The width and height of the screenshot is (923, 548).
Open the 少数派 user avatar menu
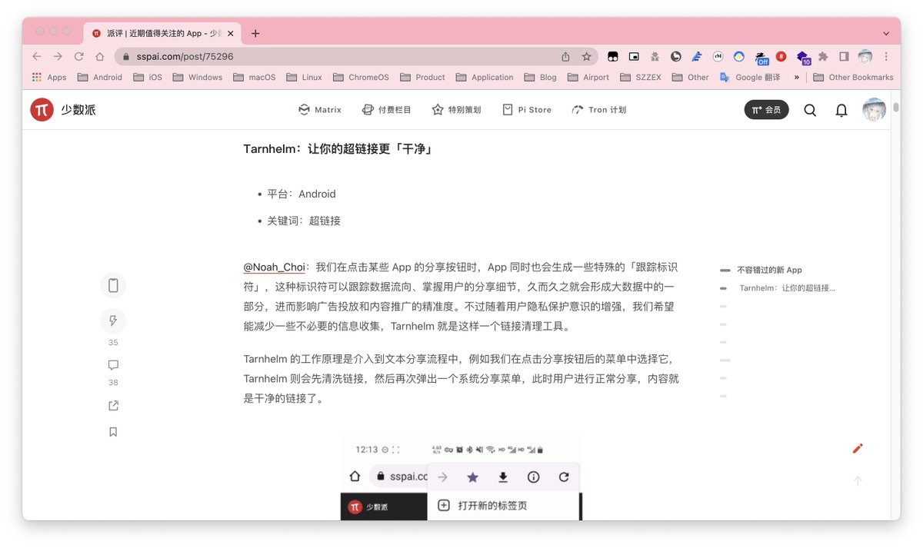[x=875, y=110]
